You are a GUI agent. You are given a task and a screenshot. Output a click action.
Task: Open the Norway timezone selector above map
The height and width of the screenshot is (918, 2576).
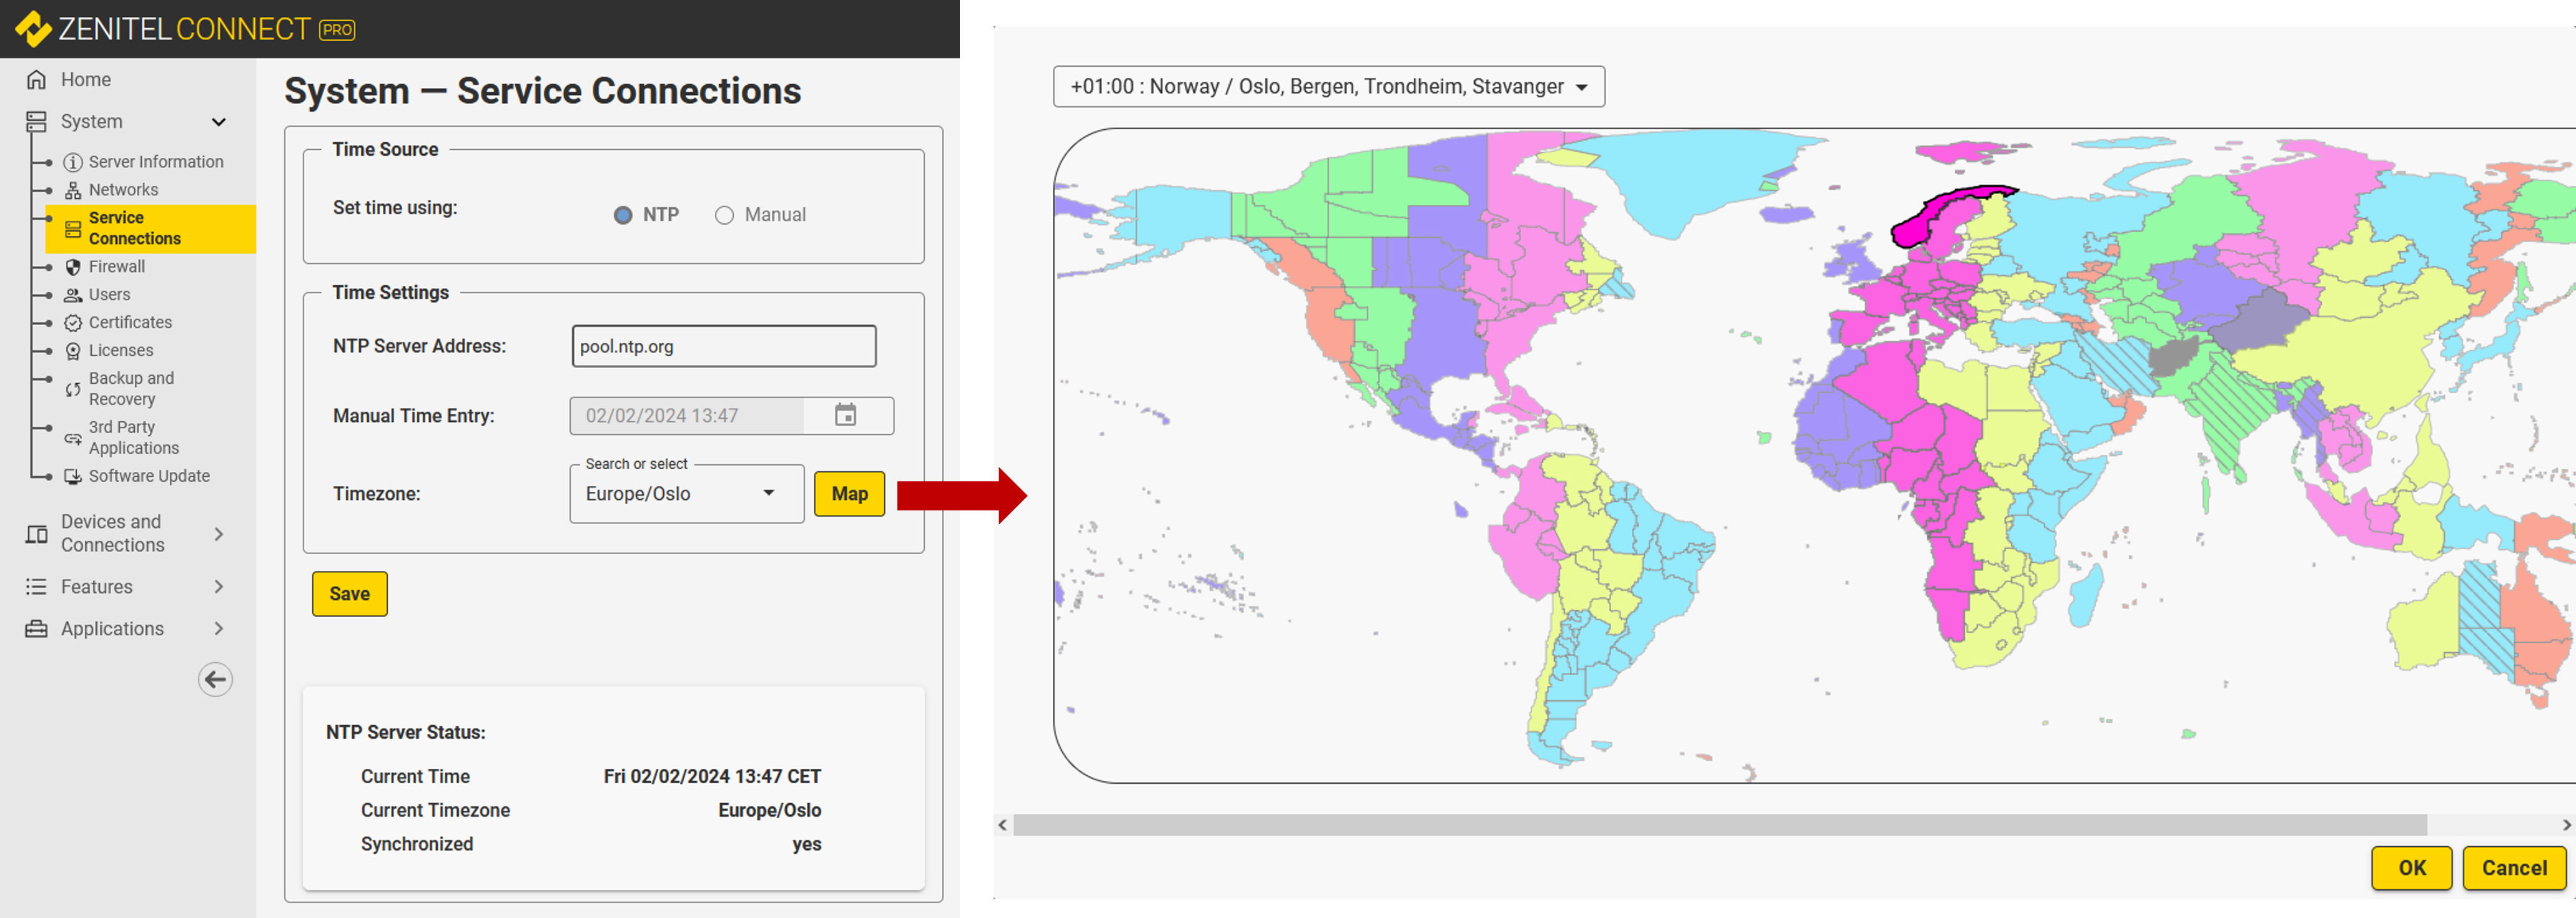click(x=1328, y=87)
